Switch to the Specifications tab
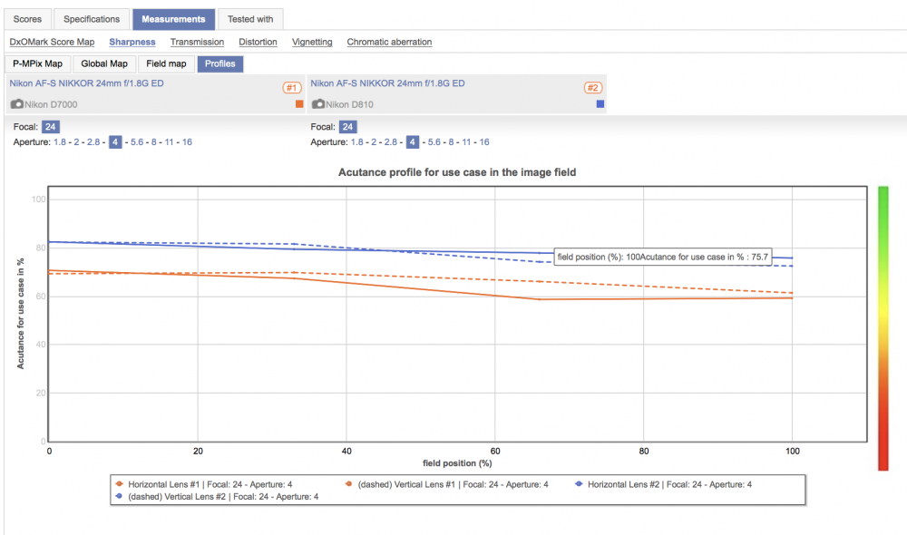 [92, 19]
